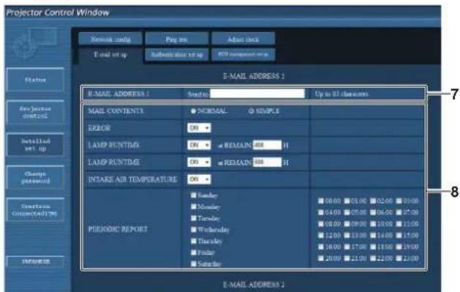Check the Friday checkbox

tap(194, 252)
